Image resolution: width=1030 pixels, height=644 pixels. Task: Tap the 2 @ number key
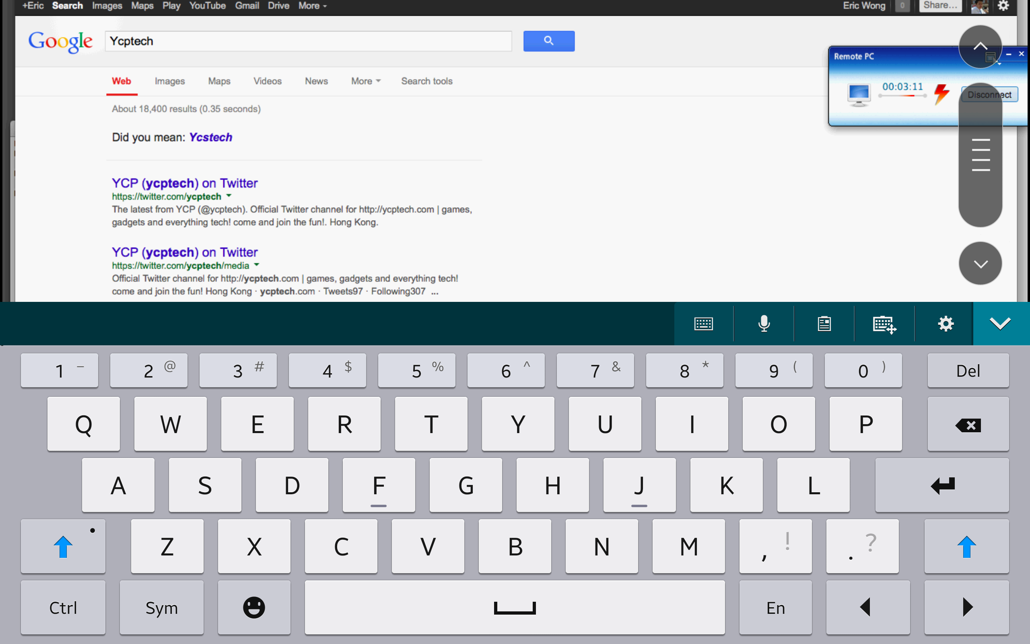[148, 371]
